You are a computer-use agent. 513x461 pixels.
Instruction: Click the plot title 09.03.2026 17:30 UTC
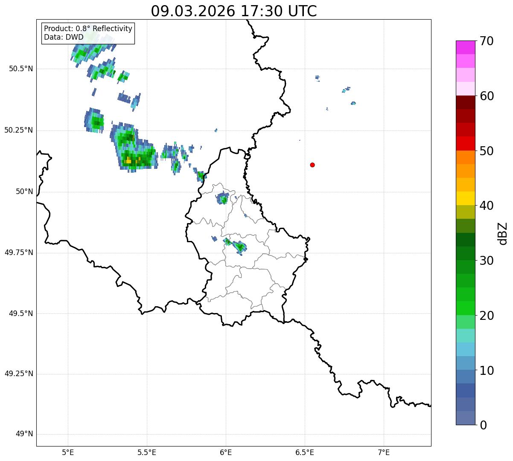point(234,11)
